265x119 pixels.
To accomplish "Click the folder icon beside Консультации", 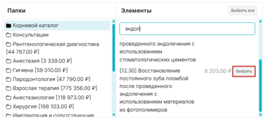I will pos(8,35).
